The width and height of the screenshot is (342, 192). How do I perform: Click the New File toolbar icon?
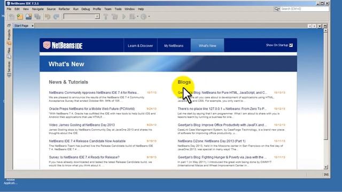click(12, 17)
